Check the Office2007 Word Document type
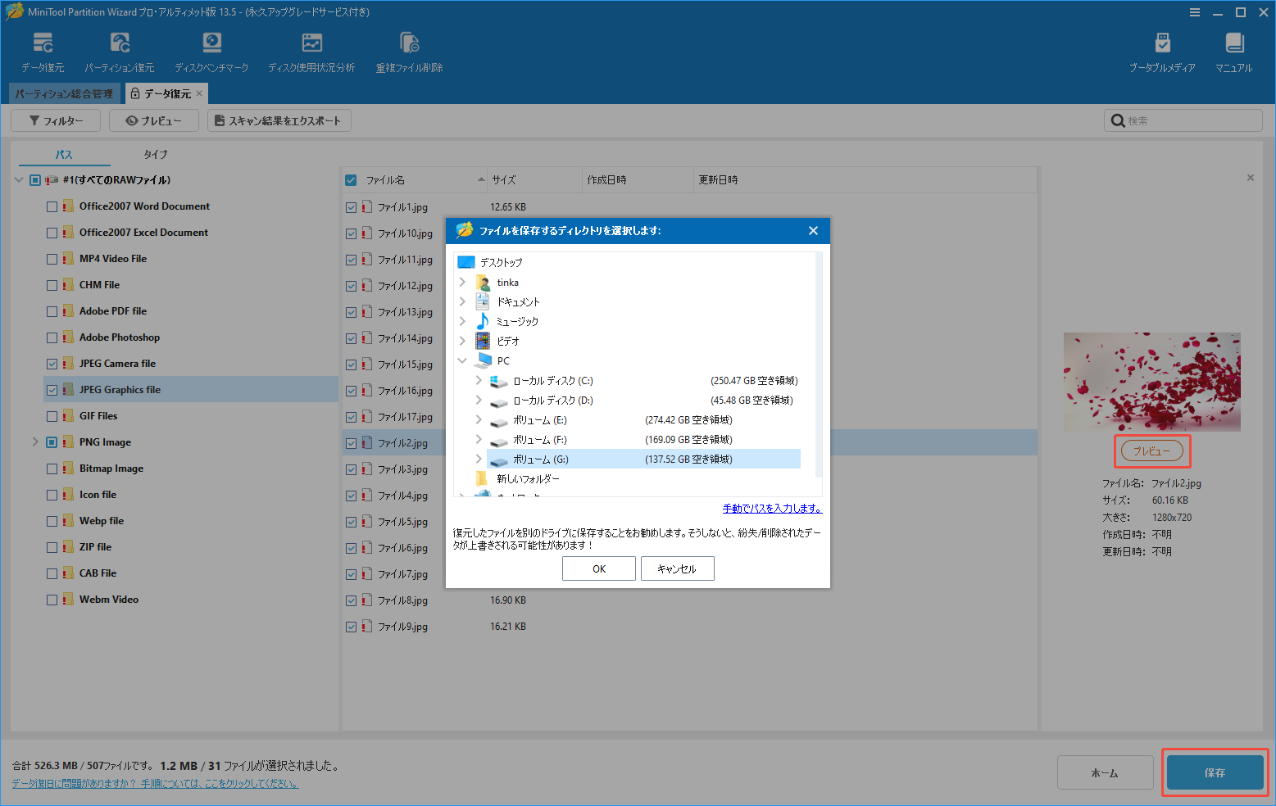 (x=52, y=206)
